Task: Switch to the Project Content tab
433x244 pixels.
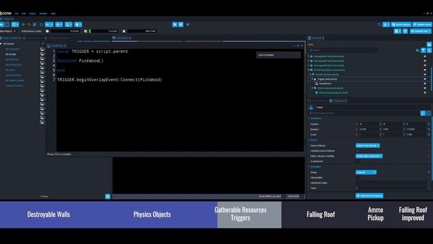Action: [11, 38]
